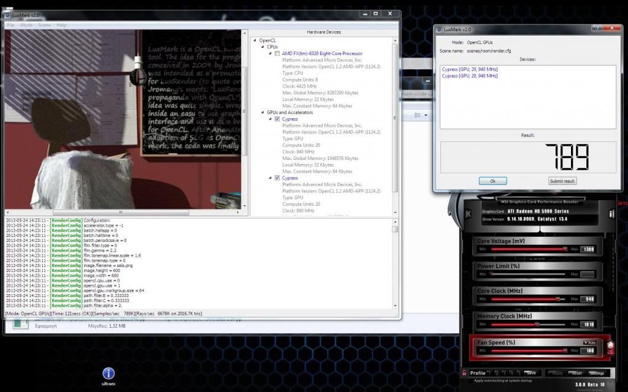Click the log panel vertical scrollbar
Viewport: 628px width, 392px height.
click(x=395, y=263)
